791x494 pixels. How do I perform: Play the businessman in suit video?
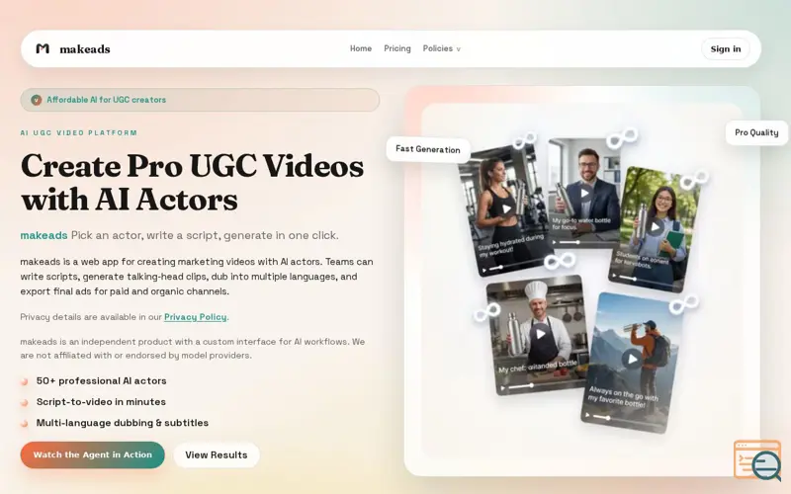pos(584,193)
